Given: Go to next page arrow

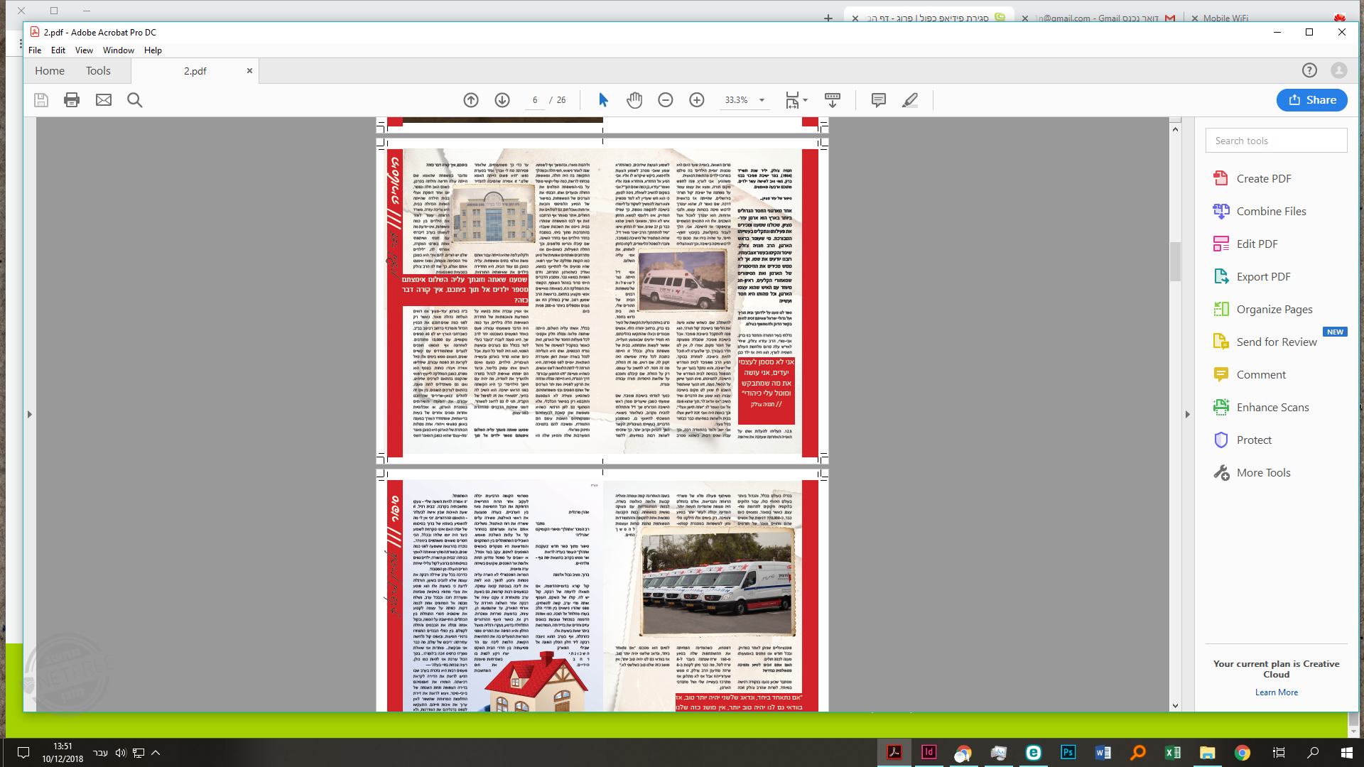Looking at the screenshot, I should tap(502, 100).
